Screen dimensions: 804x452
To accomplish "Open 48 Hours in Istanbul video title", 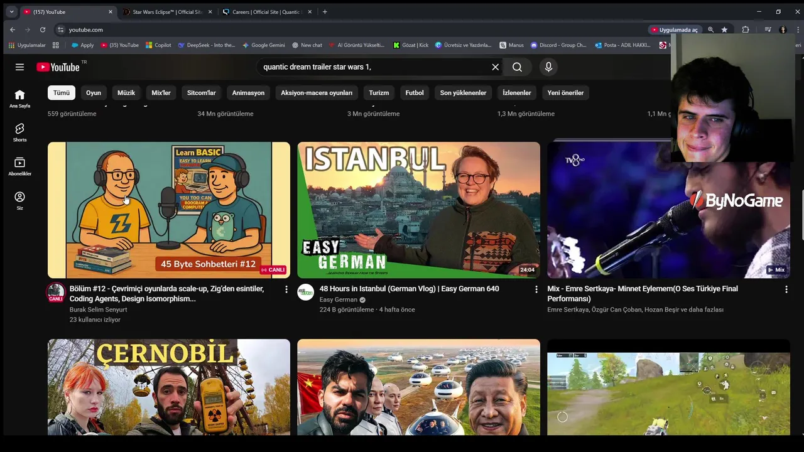I will click(x=409, y=289).
